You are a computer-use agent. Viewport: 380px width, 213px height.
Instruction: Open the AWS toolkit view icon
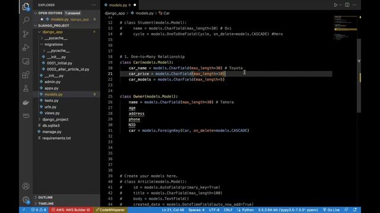click(x=26, y=116)
